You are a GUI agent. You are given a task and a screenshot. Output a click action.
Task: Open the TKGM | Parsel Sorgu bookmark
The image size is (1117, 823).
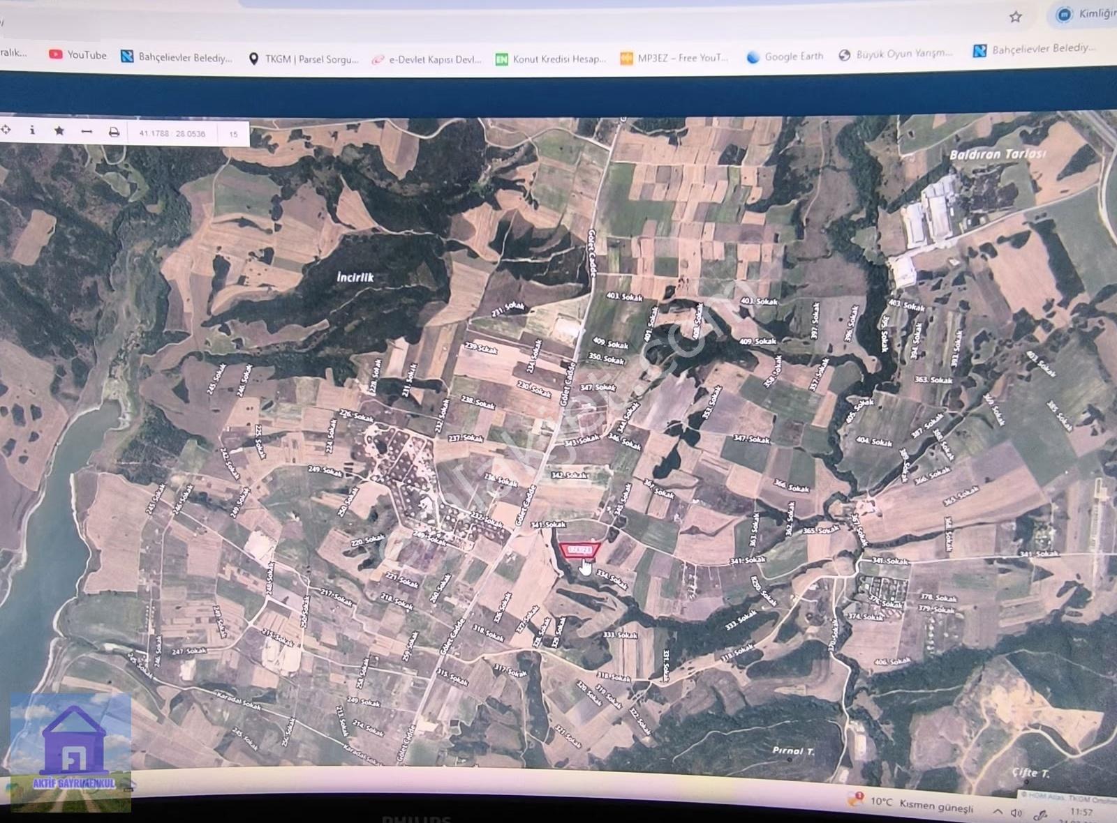(304, 59)
